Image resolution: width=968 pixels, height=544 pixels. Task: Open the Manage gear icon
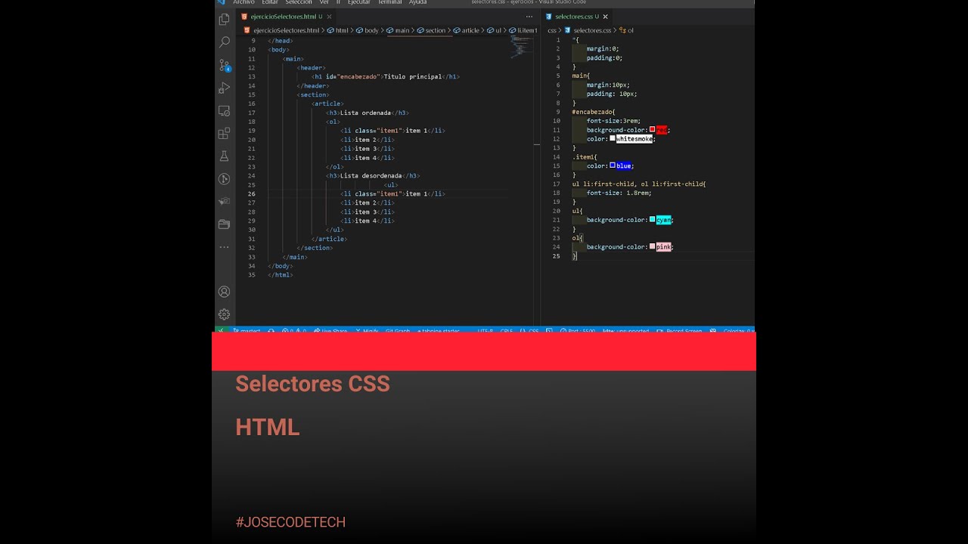[224, 314]
